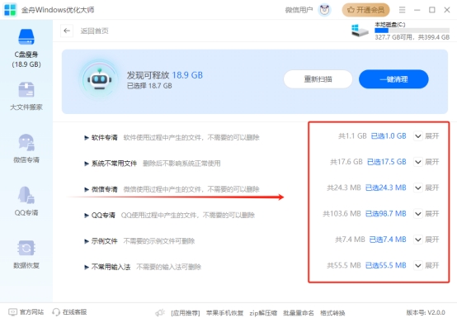Click 已选7.4 MB selected size text
Image resolution: width=457 pixels, height=323 pixels.
point(388,240)
